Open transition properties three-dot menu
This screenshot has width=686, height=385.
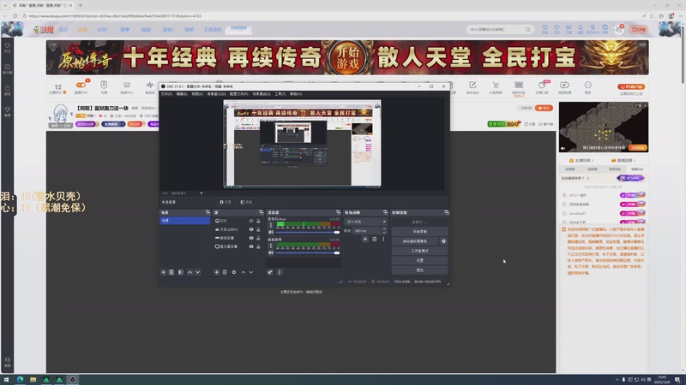[x=383, y=240]
